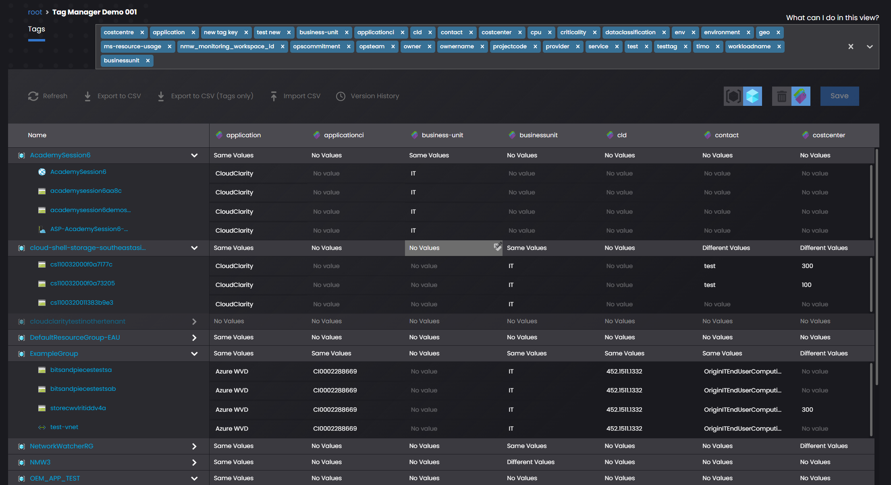The image size is (891, 485).
Task: Click the Version History clock icon
Action: pos(341,96)
